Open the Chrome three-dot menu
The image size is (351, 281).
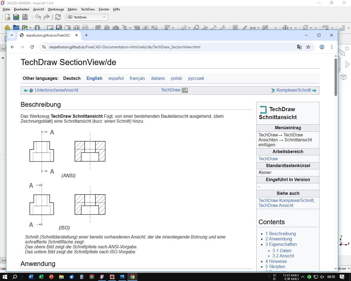(332, 47)
